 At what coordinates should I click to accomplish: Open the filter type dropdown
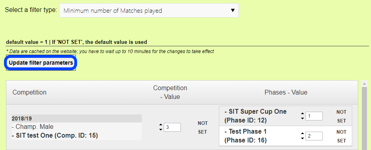coord(149,10)
